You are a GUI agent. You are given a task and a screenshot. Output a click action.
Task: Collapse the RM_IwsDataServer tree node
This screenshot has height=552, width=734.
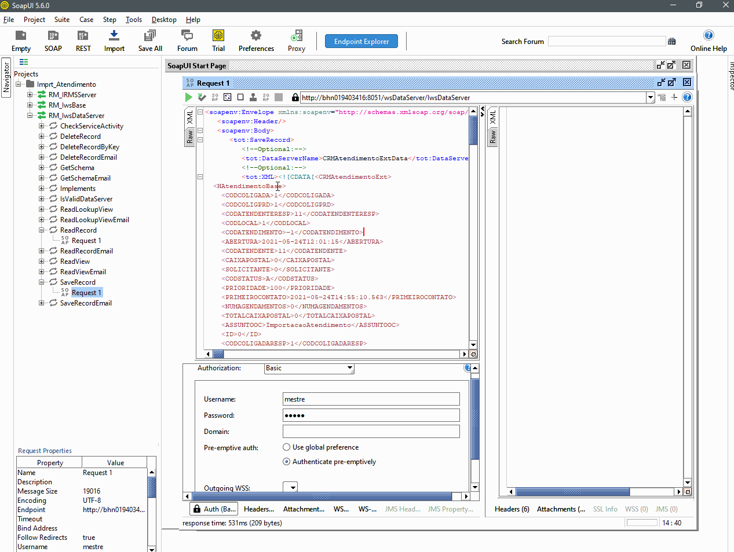(x=30, y=116)
